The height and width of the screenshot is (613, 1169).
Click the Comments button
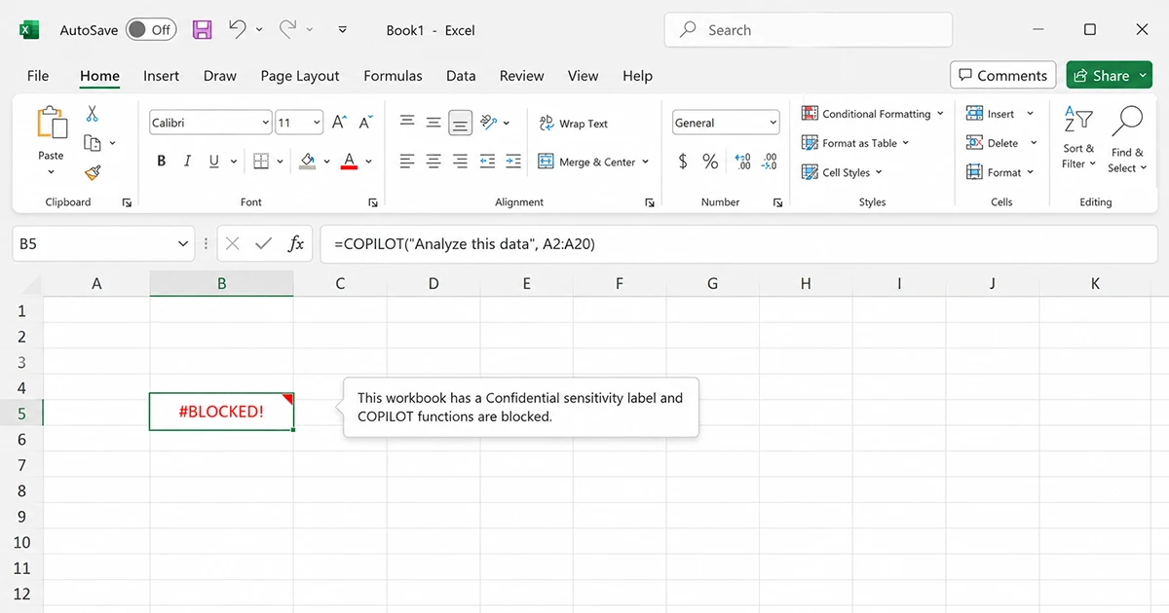1003,75
